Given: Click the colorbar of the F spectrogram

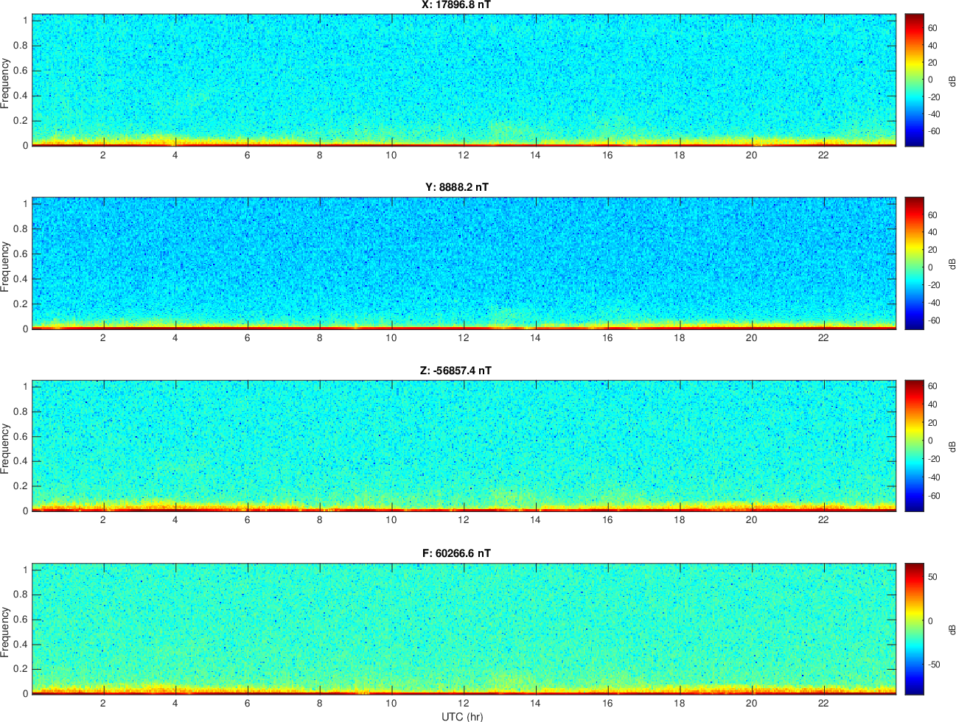Looking at the screenshot, I should click(914, 628).
